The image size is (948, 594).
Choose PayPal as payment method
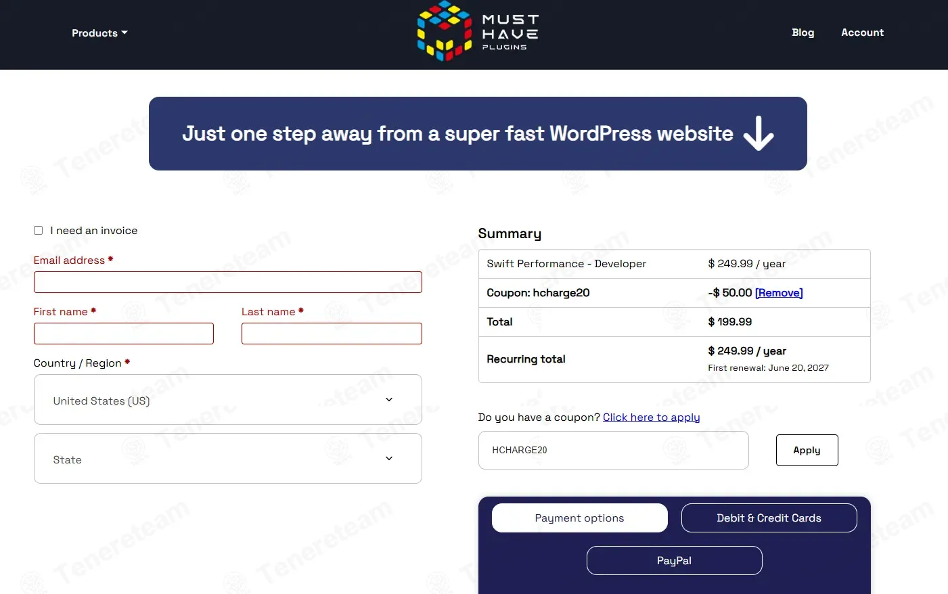pos(675,561)
